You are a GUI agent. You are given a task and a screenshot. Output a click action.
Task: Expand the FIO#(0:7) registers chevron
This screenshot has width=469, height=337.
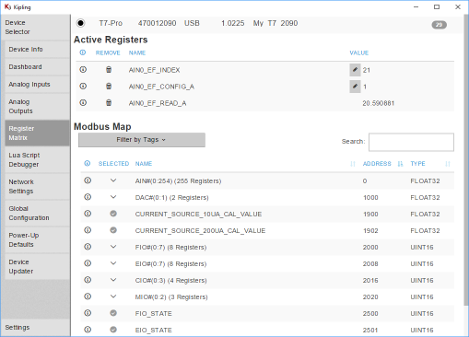(x=113, y=247)
